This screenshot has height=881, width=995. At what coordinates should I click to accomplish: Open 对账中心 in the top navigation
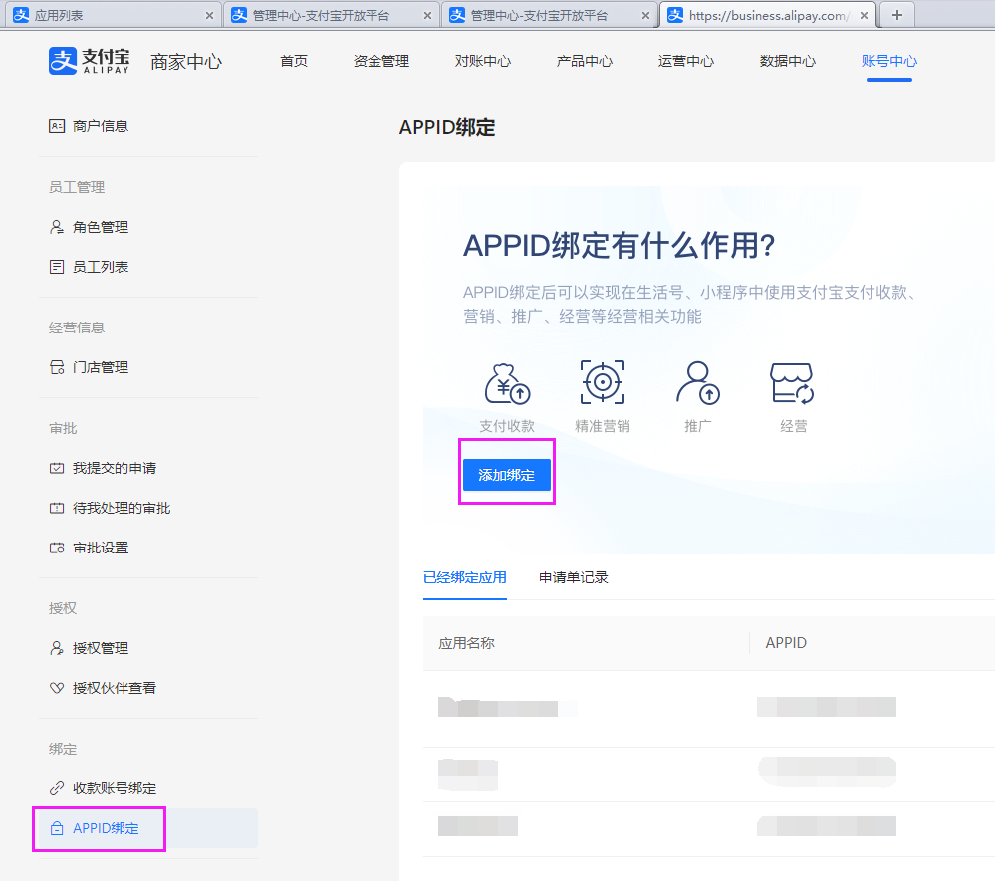pos(483,61)
